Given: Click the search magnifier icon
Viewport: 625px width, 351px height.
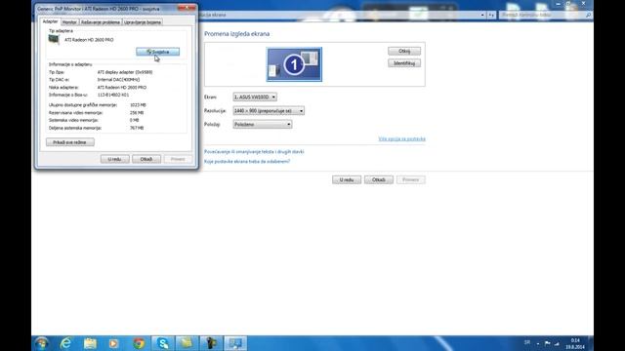Looking at the screenshot, I should click(x=588, y=15).
